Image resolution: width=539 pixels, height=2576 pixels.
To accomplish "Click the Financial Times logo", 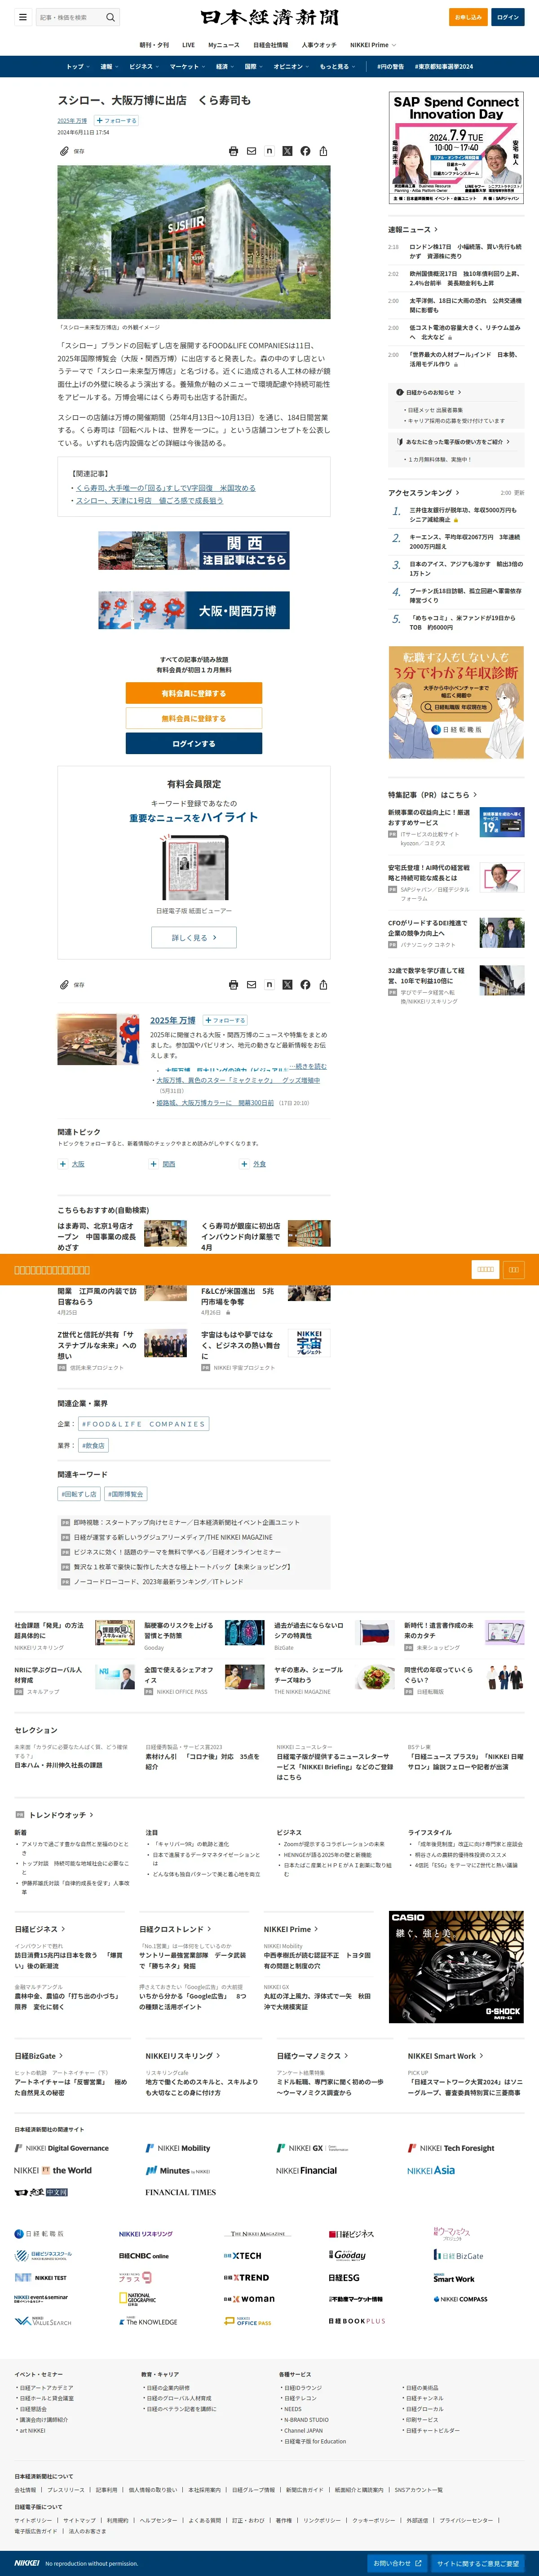I will point(180,2192).
